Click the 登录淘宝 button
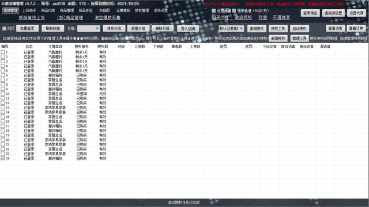Screen dimensions: 369x207 point(310,13)
